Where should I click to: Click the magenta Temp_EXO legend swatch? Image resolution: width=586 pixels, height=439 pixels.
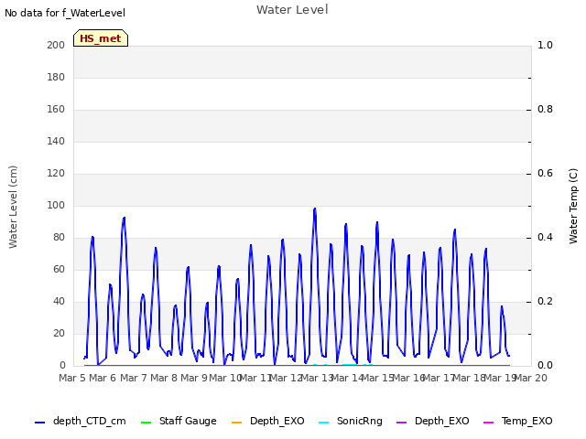coord(488,423)
